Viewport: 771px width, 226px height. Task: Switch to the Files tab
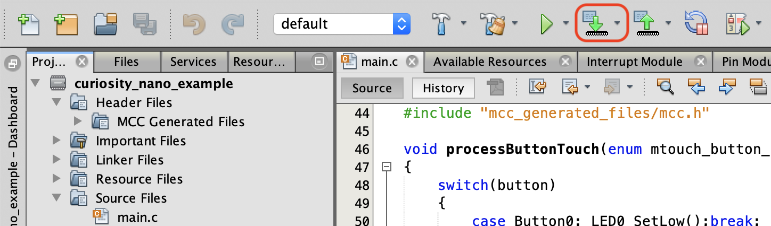pyautogui.click(x=126, y=62)
